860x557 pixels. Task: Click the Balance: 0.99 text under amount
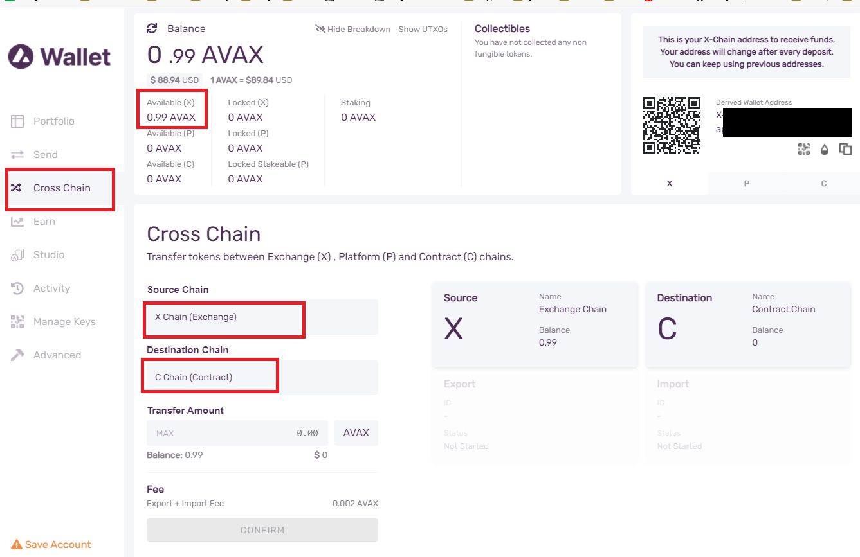(x=175, y=455)
